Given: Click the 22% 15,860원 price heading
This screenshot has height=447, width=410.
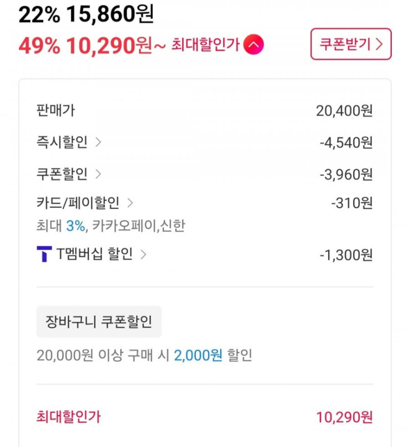Looking at the screenshot, I should (x=86, y=15).
